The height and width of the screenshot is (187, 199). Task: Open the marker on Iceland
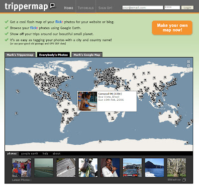tap(90, 68)
